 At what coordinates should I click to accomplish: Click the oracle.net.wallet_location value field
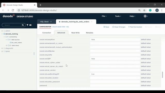[x=115, y=78]
